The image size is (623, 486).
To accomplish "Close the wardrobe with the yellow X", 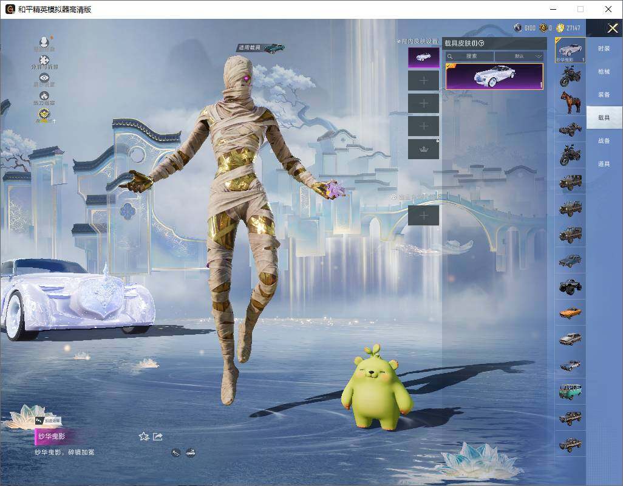I will [x=612, y=28].
